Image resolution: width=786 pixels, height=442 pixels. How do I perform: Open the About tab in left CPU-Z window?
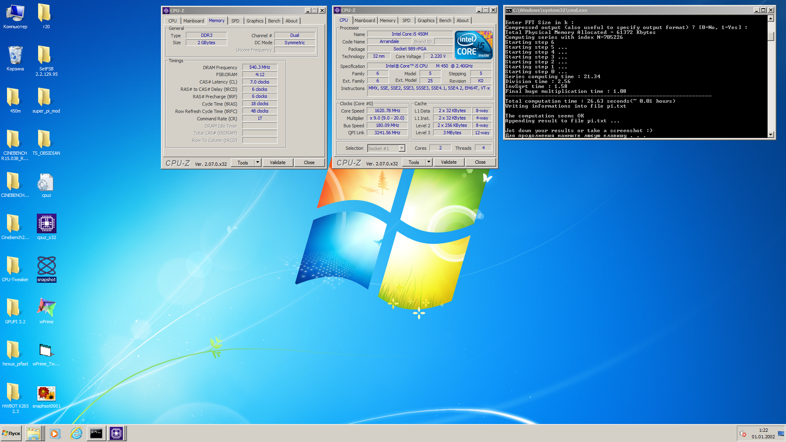(x=291, y=21)
